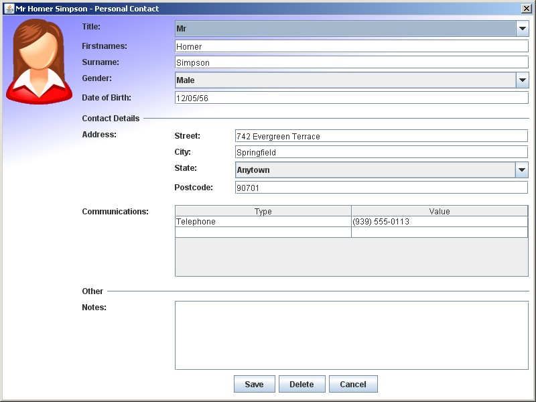Click the Cancel button
The image size is (536, 402).
(353, 384)
